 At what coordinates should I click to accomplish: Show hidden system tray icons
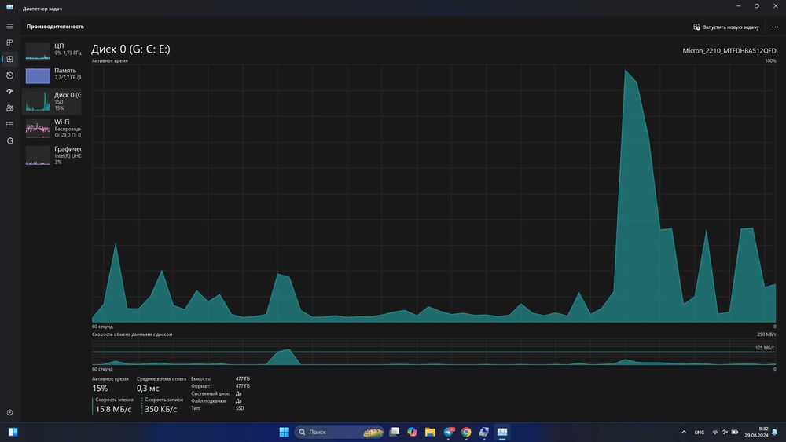[x=684, y=432]
